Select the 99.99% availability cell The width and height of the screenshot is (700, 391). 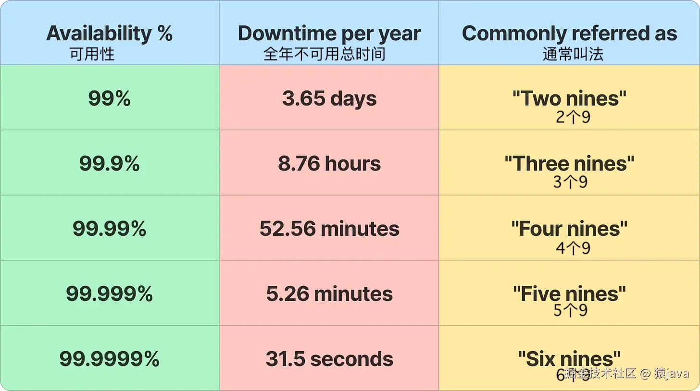110,229
